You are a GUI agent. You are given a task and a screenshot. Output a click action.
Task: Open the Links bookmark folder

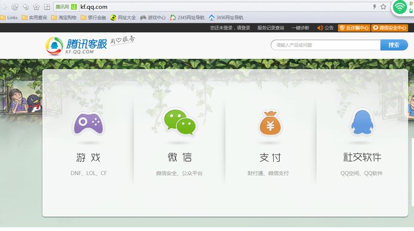[x=9, y=18]
